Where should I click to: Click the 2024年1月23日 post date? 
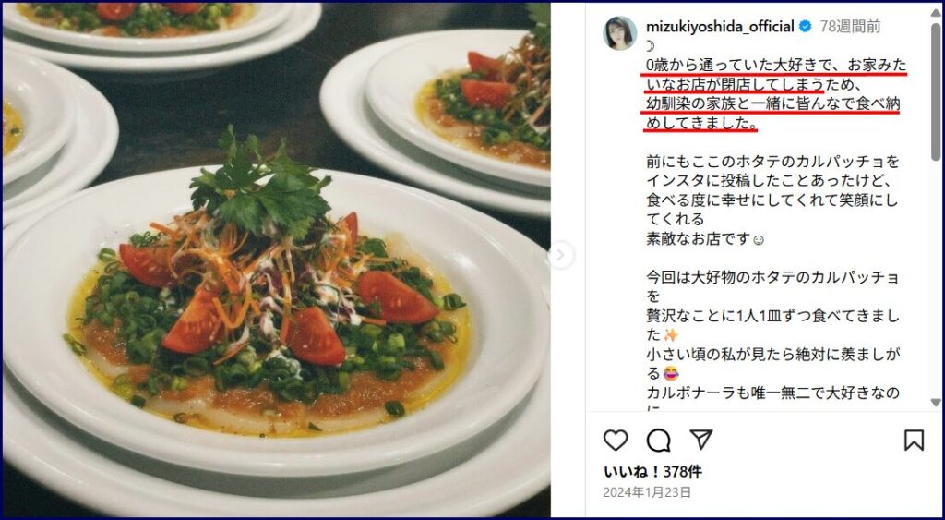click(647, 492)
